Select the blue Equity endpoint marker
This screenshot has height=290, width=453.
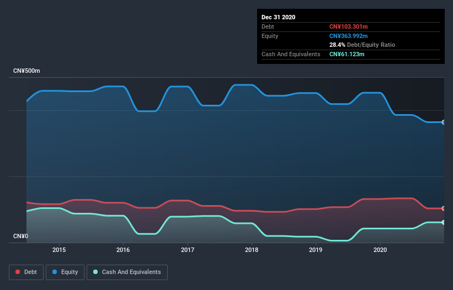coord(444,122)
